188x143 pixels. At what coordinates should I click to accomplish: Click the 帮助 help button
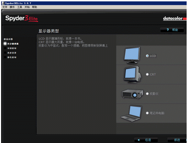[172, 30]
